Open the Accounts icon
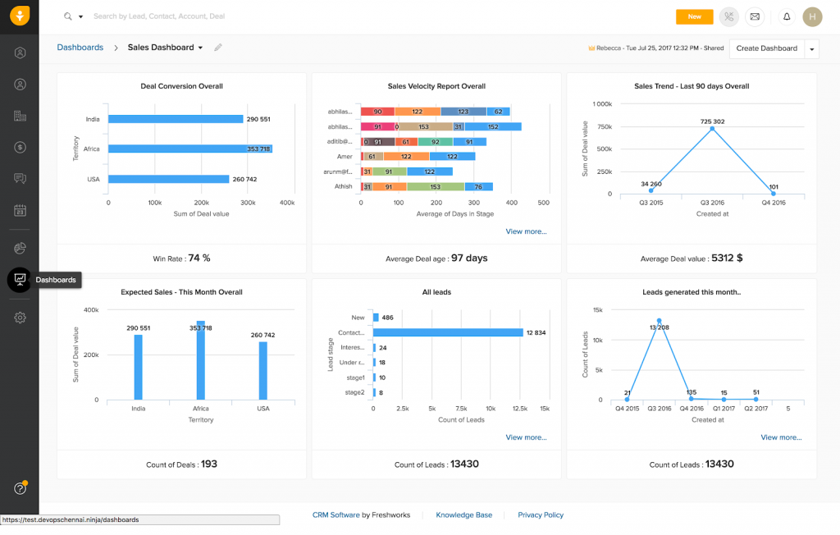The image size is (840, 535). coord(20,116)
